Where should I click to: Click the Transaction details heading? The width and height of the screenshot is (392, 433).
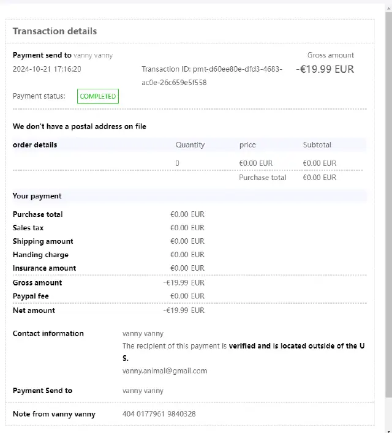55,31
